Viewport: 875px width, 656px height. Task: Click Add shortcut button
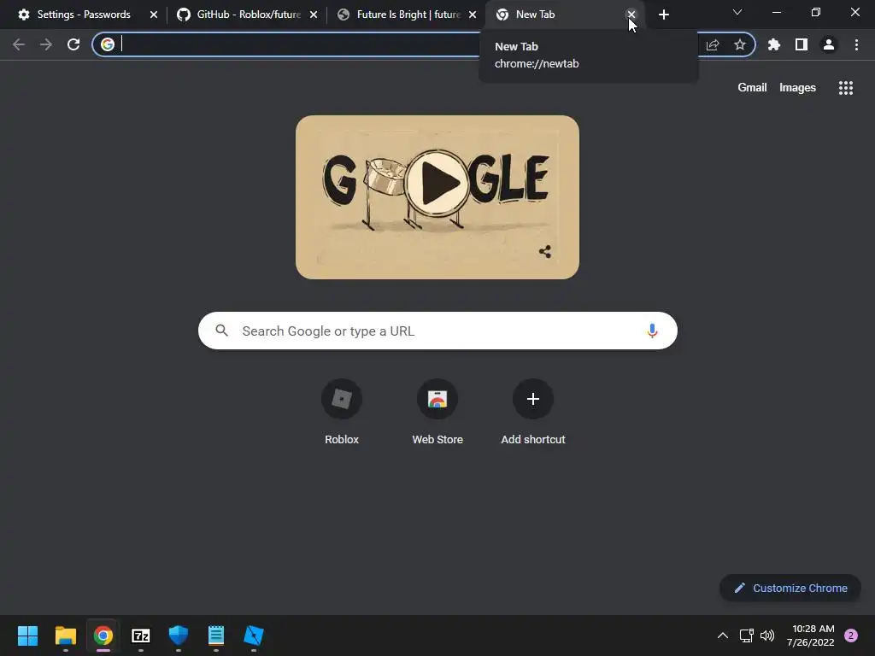tap(533, 413)
